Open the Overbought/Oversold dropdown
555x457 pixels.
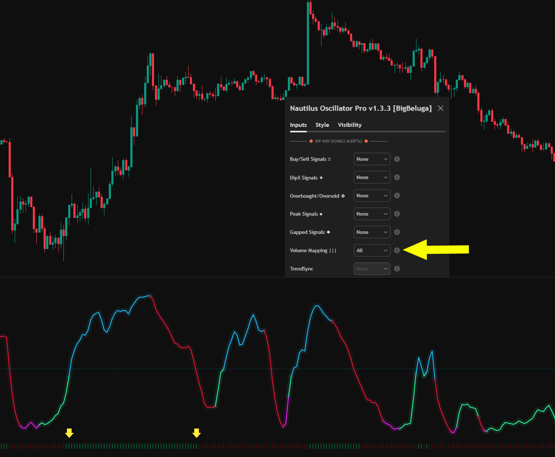(372, 195)
